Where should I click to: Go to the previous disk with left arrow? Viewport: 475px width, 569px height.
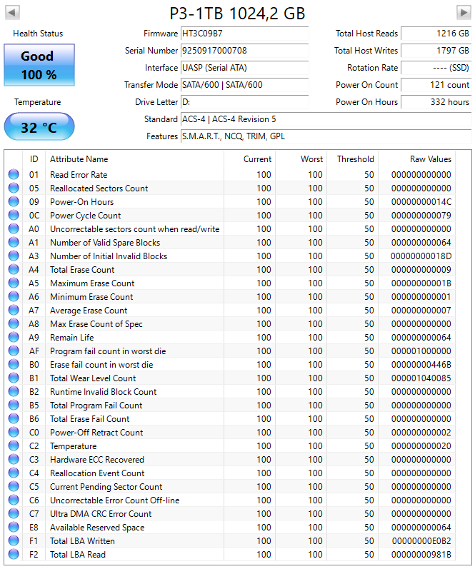[12, 12]
